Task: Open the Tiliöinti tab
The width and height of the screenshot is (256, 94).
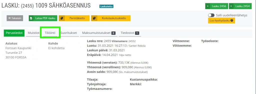Action: click(50, 33)
